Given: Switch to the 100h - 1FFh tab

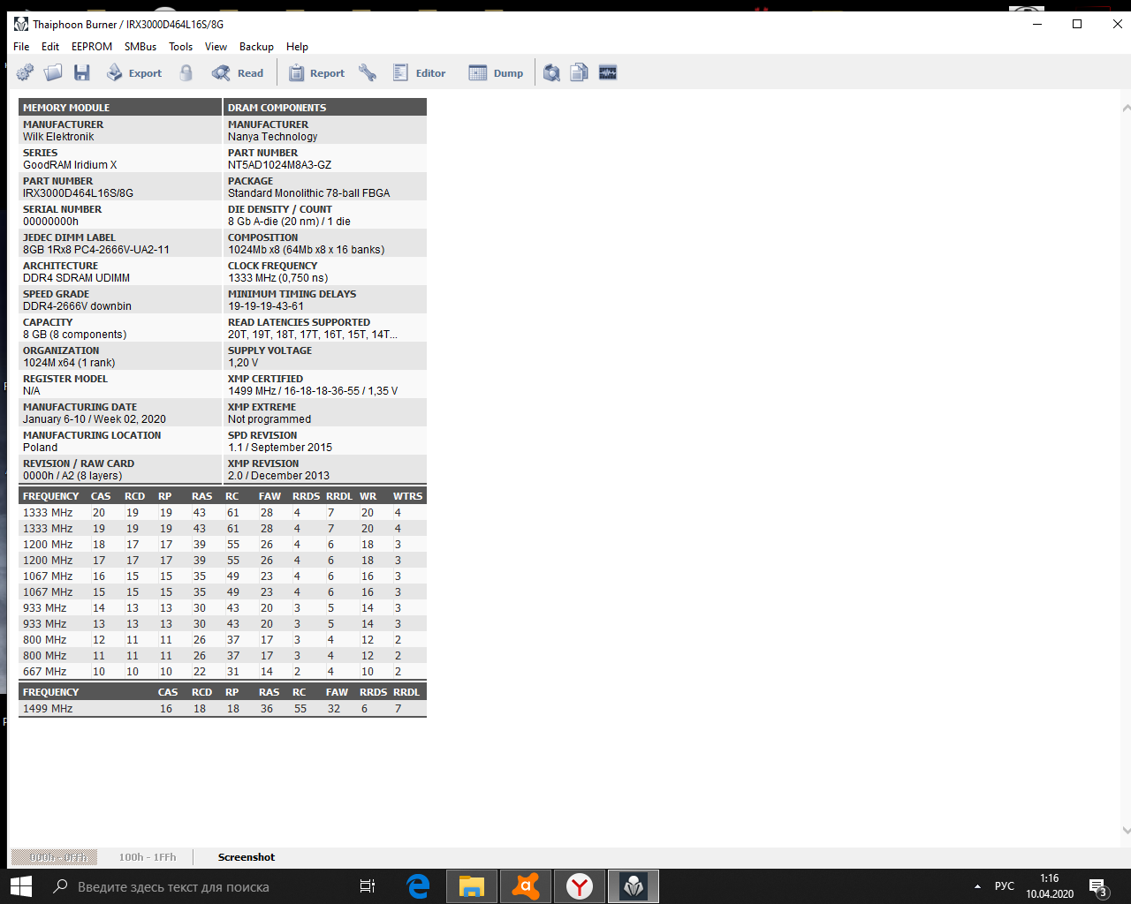Looking at the screenshot, I should [148, 857].
